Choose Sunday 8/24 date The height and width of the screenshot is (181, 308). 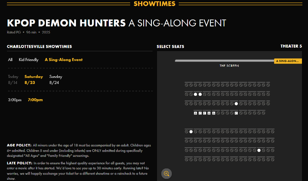56,79
